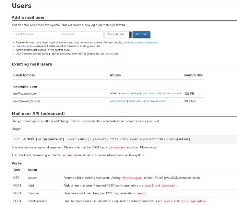Archive account for user@example.com
The width and height of the screenshot is (237, 206).
(x=155, y=101)
